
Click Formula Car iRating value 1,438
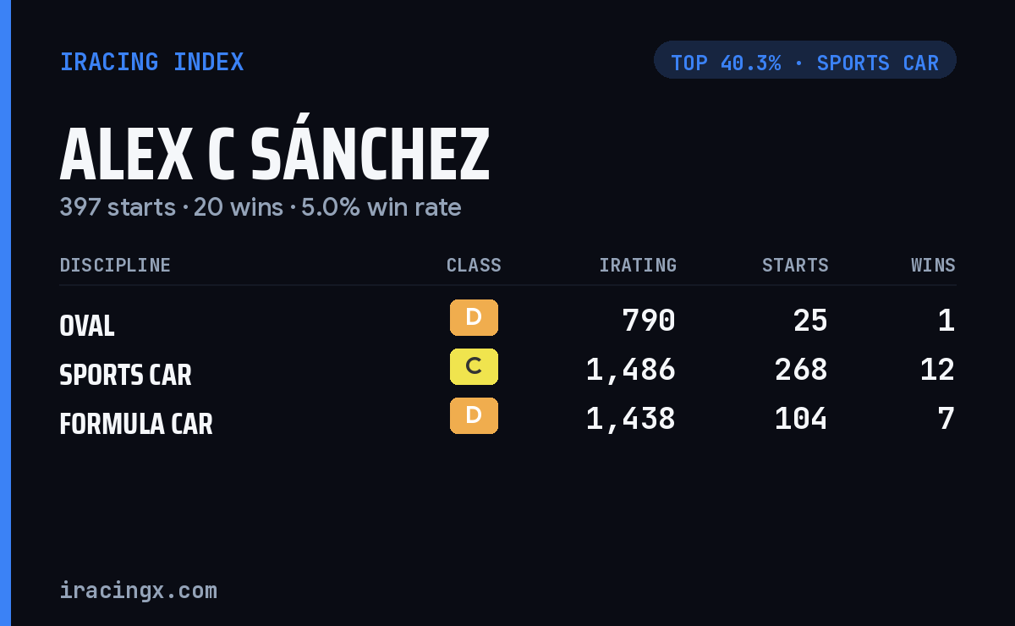[631, 419]
